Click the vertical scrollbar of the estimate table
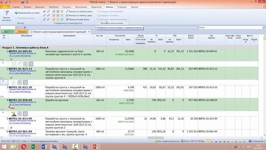This screenshot has width=266, height=150. click(x=264, y=85)
